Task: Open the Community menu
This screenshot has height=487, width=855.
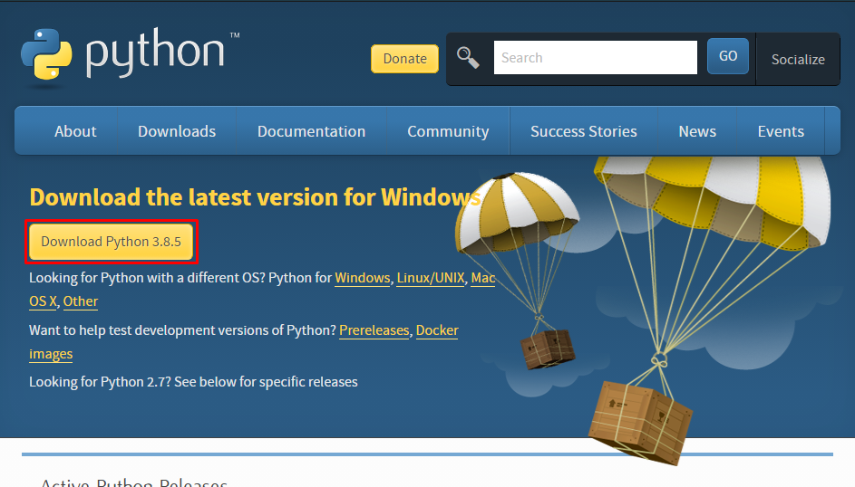Action: 448,131
